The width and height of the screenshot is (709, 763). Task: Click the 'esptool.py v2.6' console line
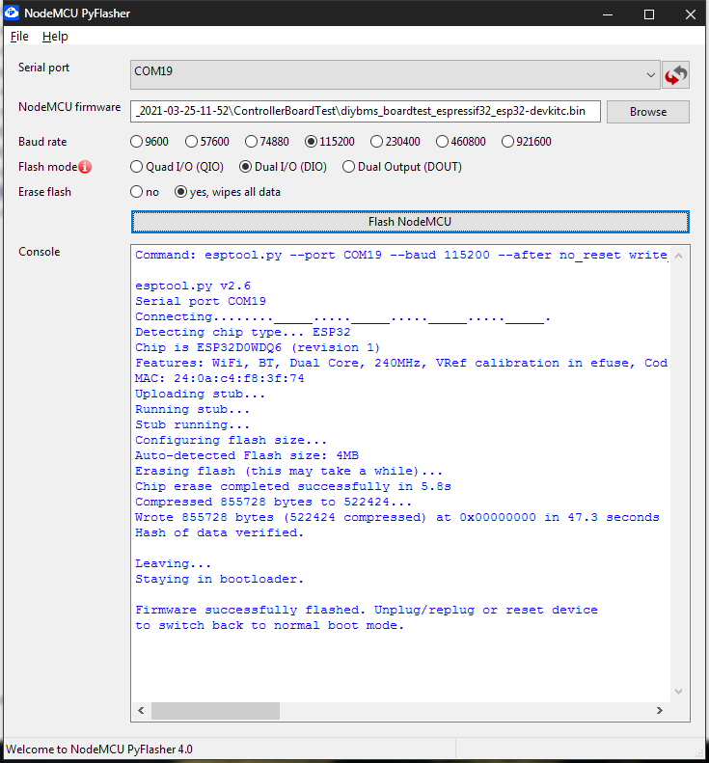click(x=193, y=286)
